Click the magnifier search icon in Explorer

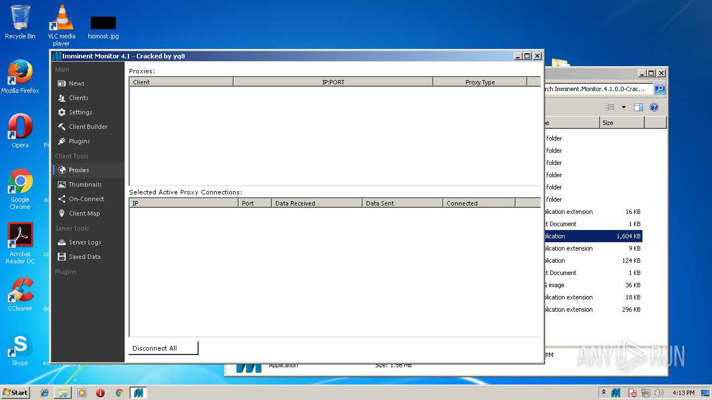tap(660, 89)
